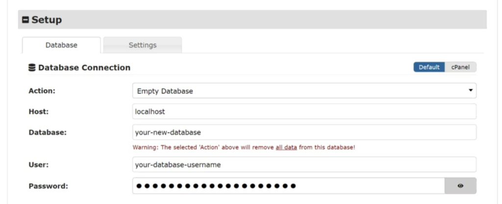Focus the Host field containing localhost
Screen dimensions: 502x204
pos(304,111)
